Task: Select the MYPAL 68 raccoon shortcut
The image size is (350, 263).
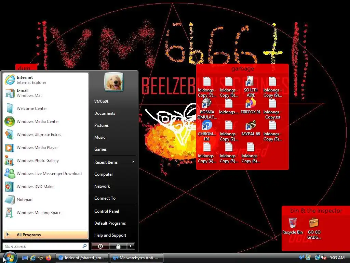Action: coord(251,128)
